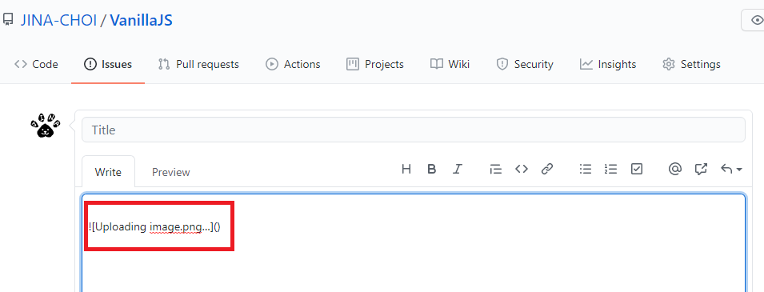Select the Write tab

point(108,171)
